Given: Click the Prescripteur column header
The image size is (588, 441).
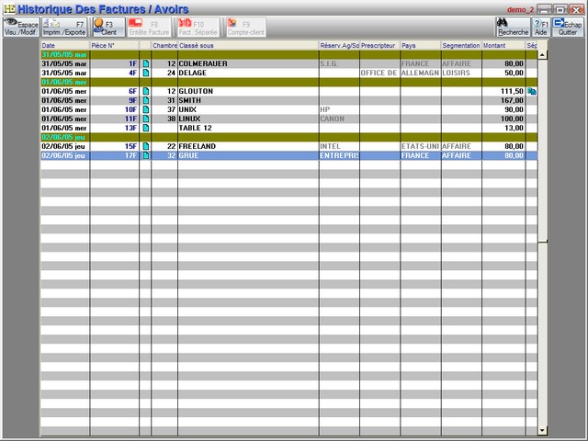Looking at the screenshot, I should (x=379, y=45).
